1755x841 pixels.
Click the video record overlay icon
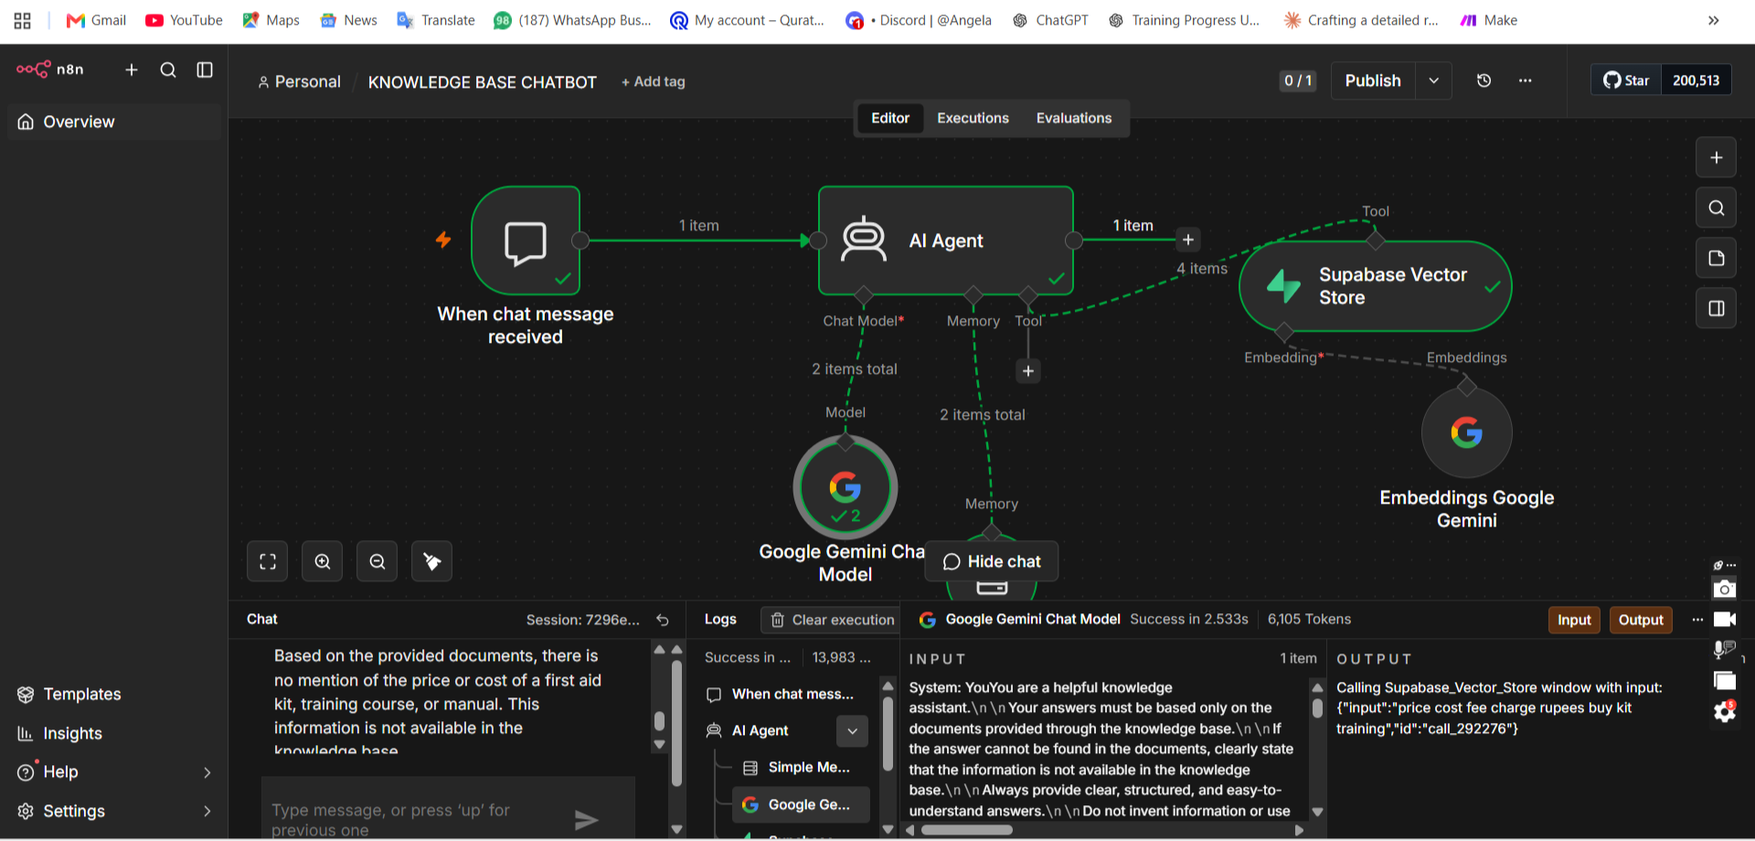[1724, 620]
